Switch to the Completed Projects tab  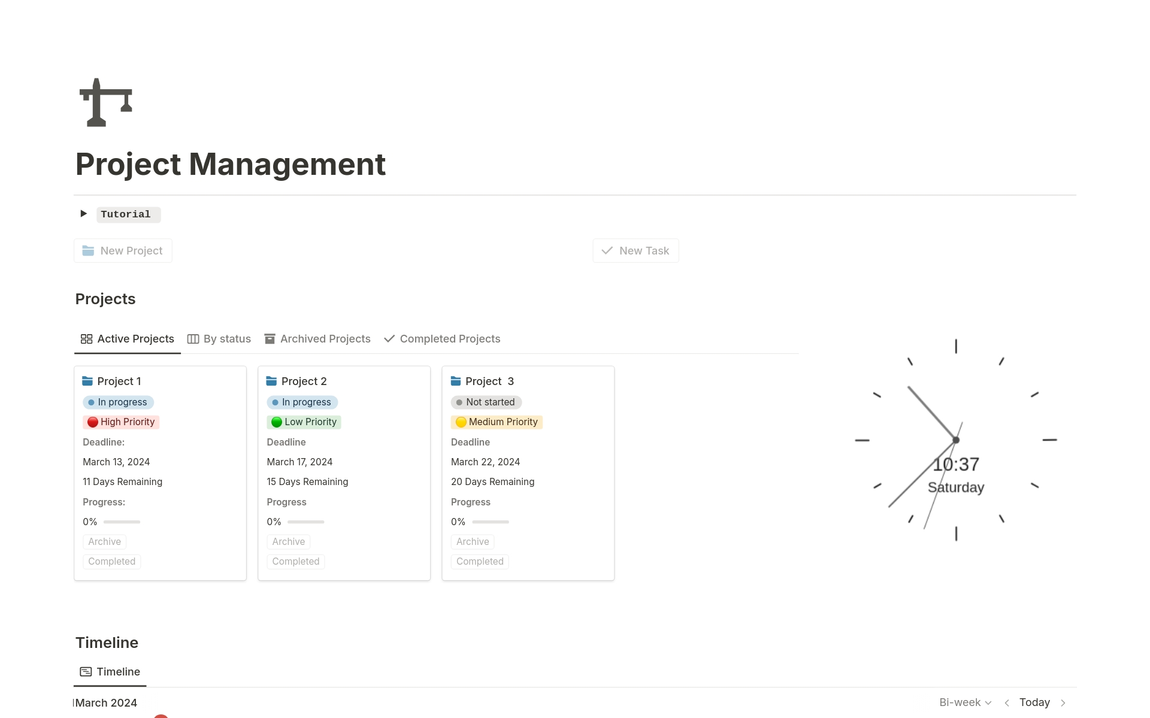coord(449,339)
